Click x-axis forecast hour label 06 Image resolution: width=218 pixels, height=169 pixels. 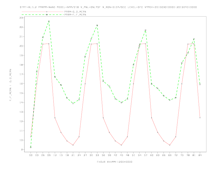coord(43,155)
